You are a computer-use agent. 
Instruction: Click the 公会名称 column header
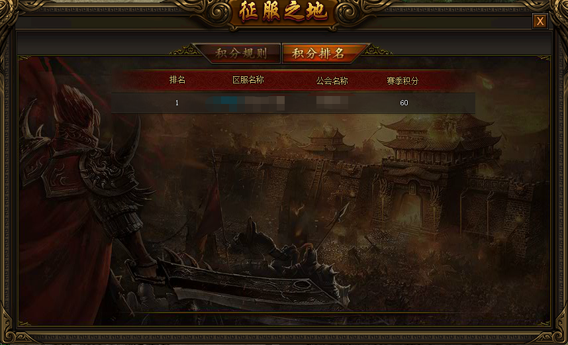332,81
